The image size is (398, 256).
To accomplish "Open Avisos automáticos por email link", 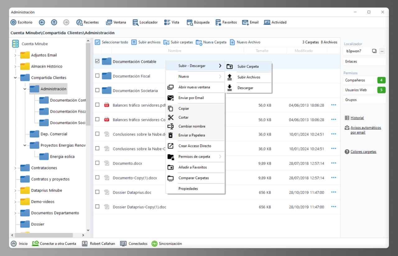I will pos(366,130).
